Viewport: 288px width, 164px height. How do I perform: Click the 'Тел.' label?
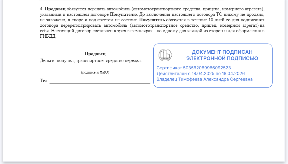[44, 80]
